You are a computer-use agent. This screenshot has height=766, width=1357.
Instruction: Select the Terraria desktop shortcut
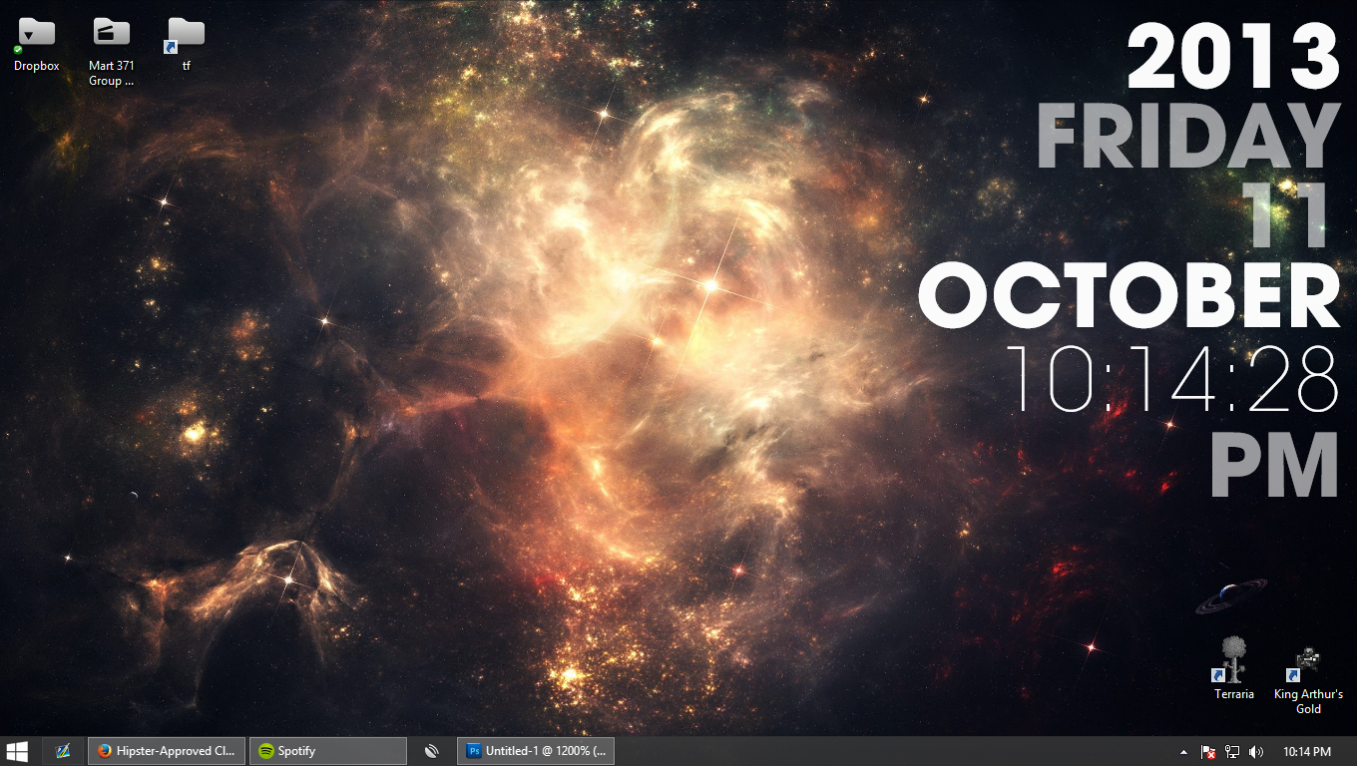tap(1233, 667)
